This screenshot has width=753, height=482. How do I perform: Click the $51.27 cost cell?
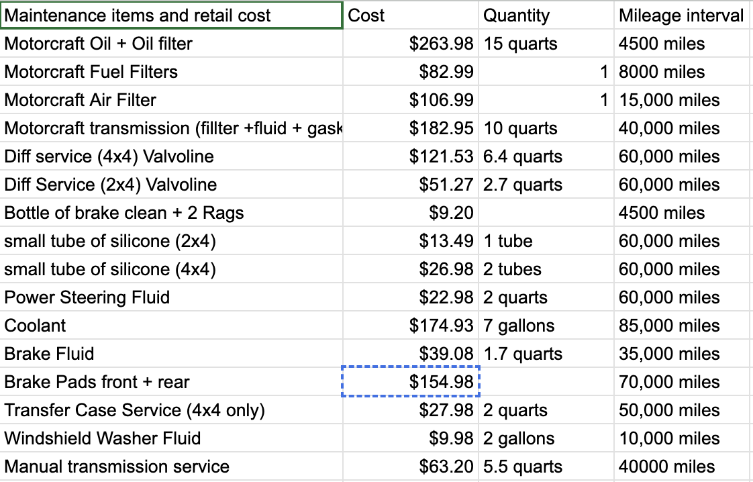[x=411, y=185]
